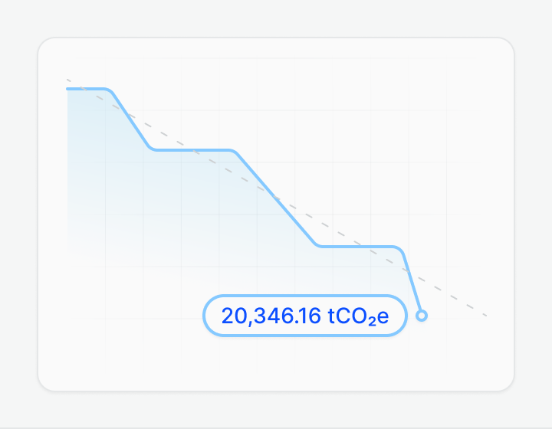
Task: Click the final steep drop of blue line
Action: tap(412, 282)
